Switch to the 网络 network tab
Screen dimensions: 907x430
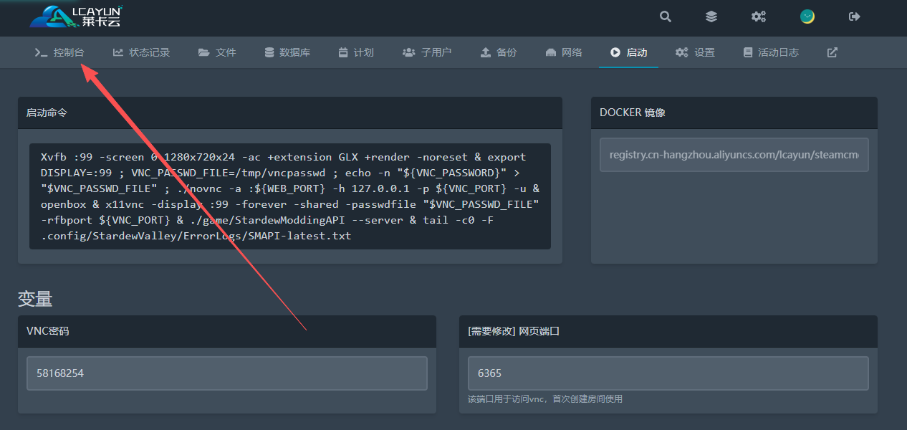(563, 52)
